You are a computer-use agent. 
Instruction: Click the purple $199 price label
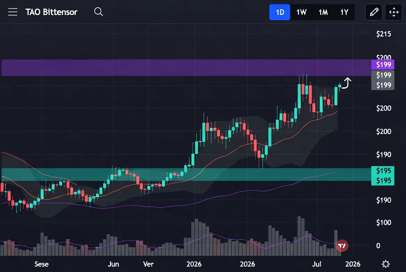383,65
